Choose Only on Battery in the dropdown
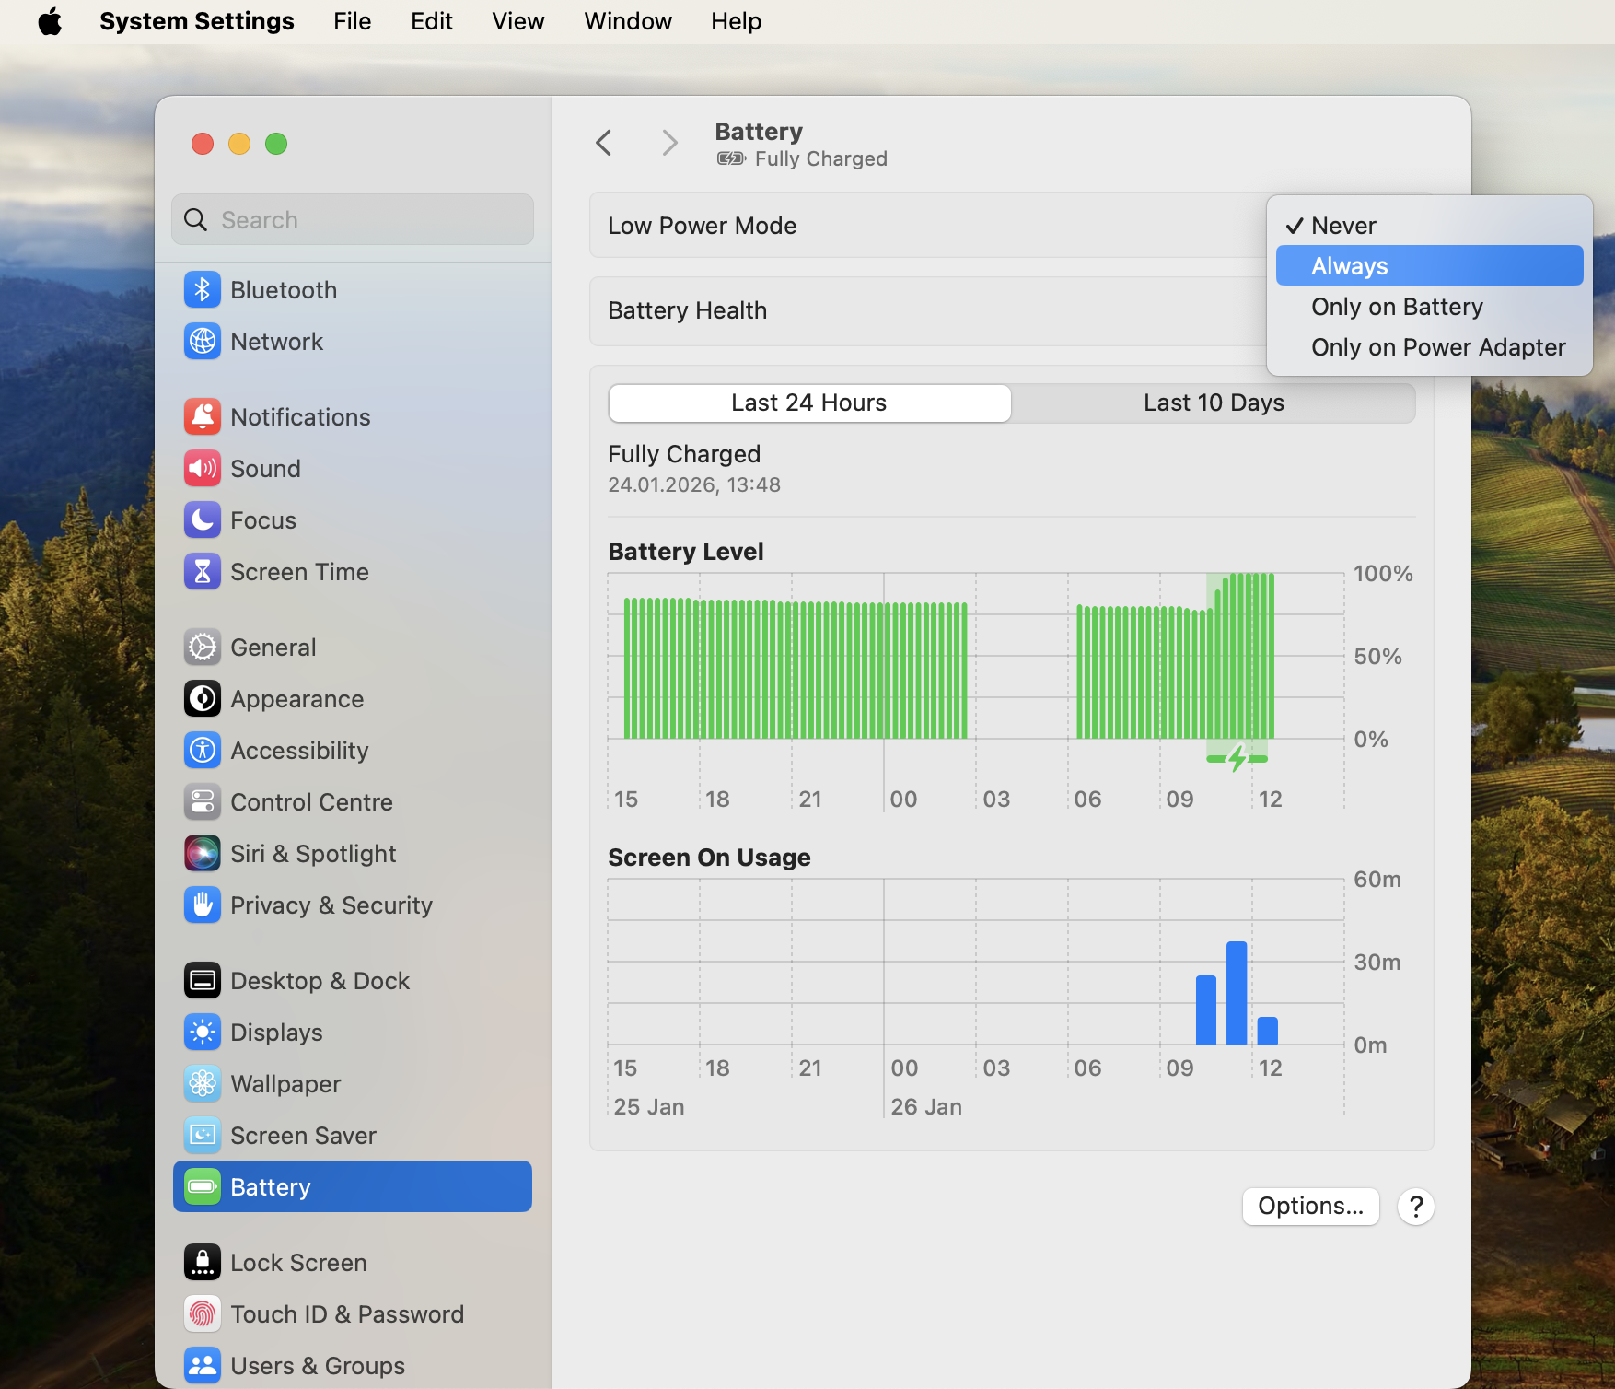This screenshot has width=1615, height=1389. [1397, 307]
